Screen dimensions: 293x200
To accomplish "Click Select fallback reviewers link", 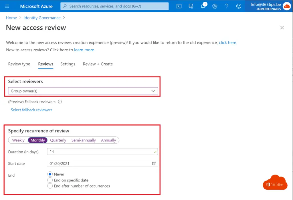I will [x=31, y=110].
